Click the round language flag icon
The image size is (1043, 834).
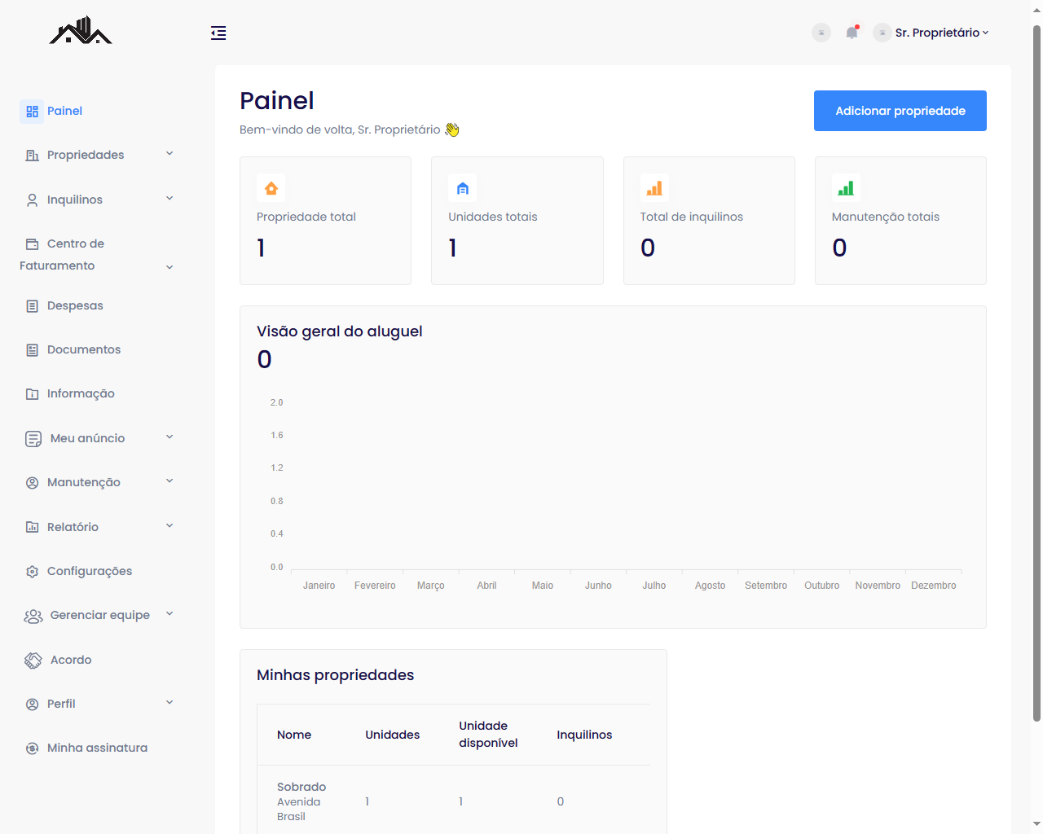point(821,33)
